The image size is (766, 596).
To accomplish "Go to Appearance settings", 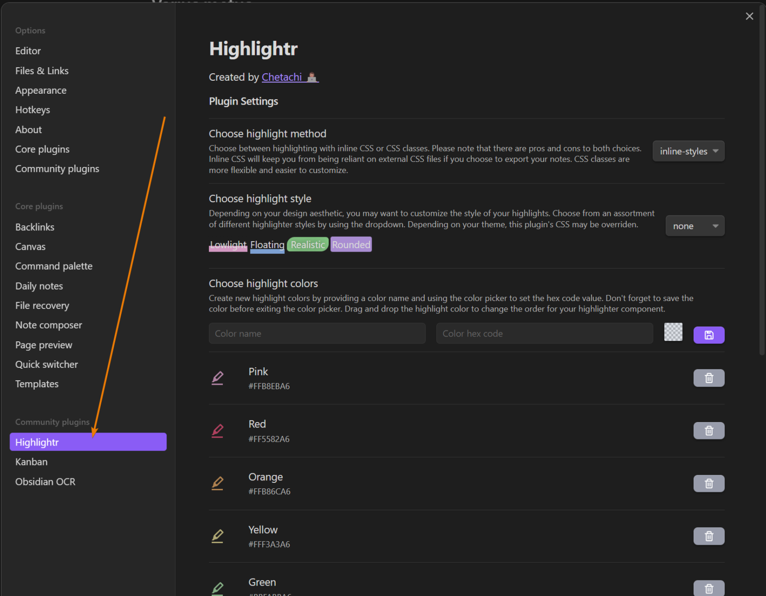I will [x=40, y=90].
